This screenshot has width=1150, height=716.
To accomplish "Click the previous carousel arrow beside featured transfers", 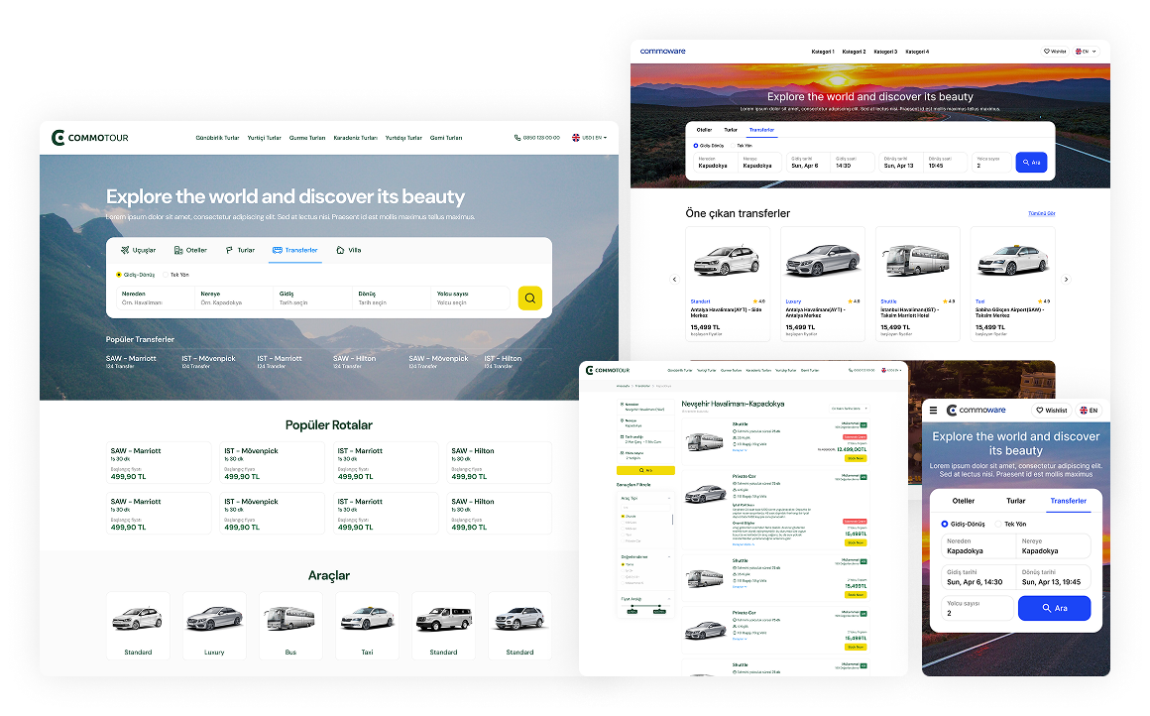I will [x=675, y=280].
